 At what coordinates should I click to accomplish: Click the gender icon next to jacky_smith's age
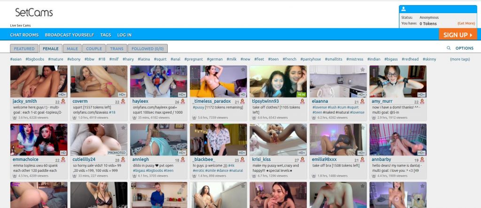click(63, 101)
